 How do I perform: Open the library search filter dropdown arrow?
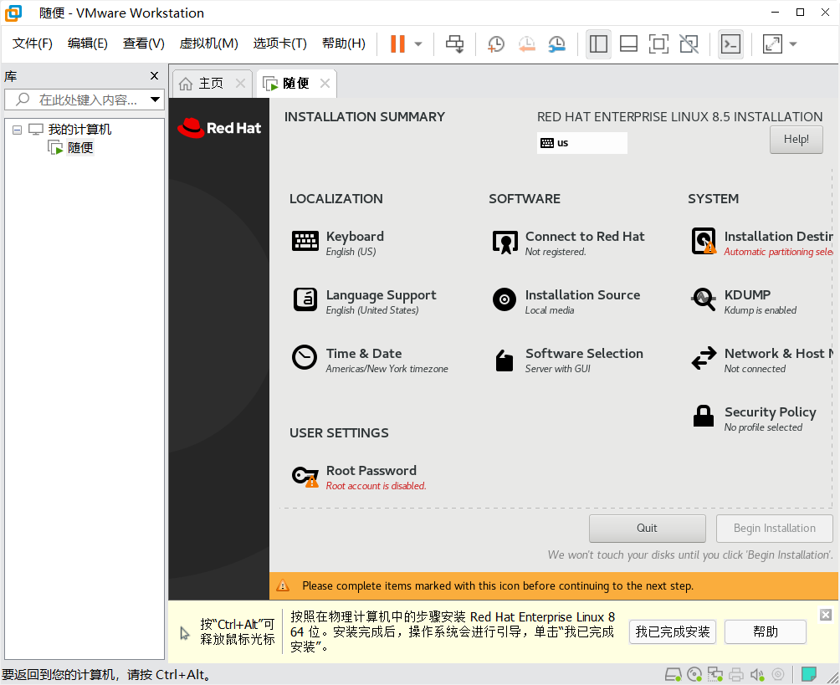pyautogui.click(x=156, y=100)
